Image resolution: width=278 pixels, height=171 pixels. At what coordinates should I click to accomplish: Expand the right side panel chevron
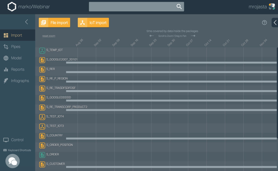(x=275, y=23)
